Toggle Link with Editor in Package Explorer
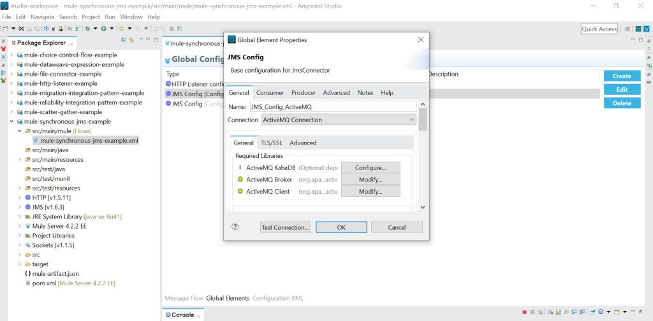 tap(131, 40)
